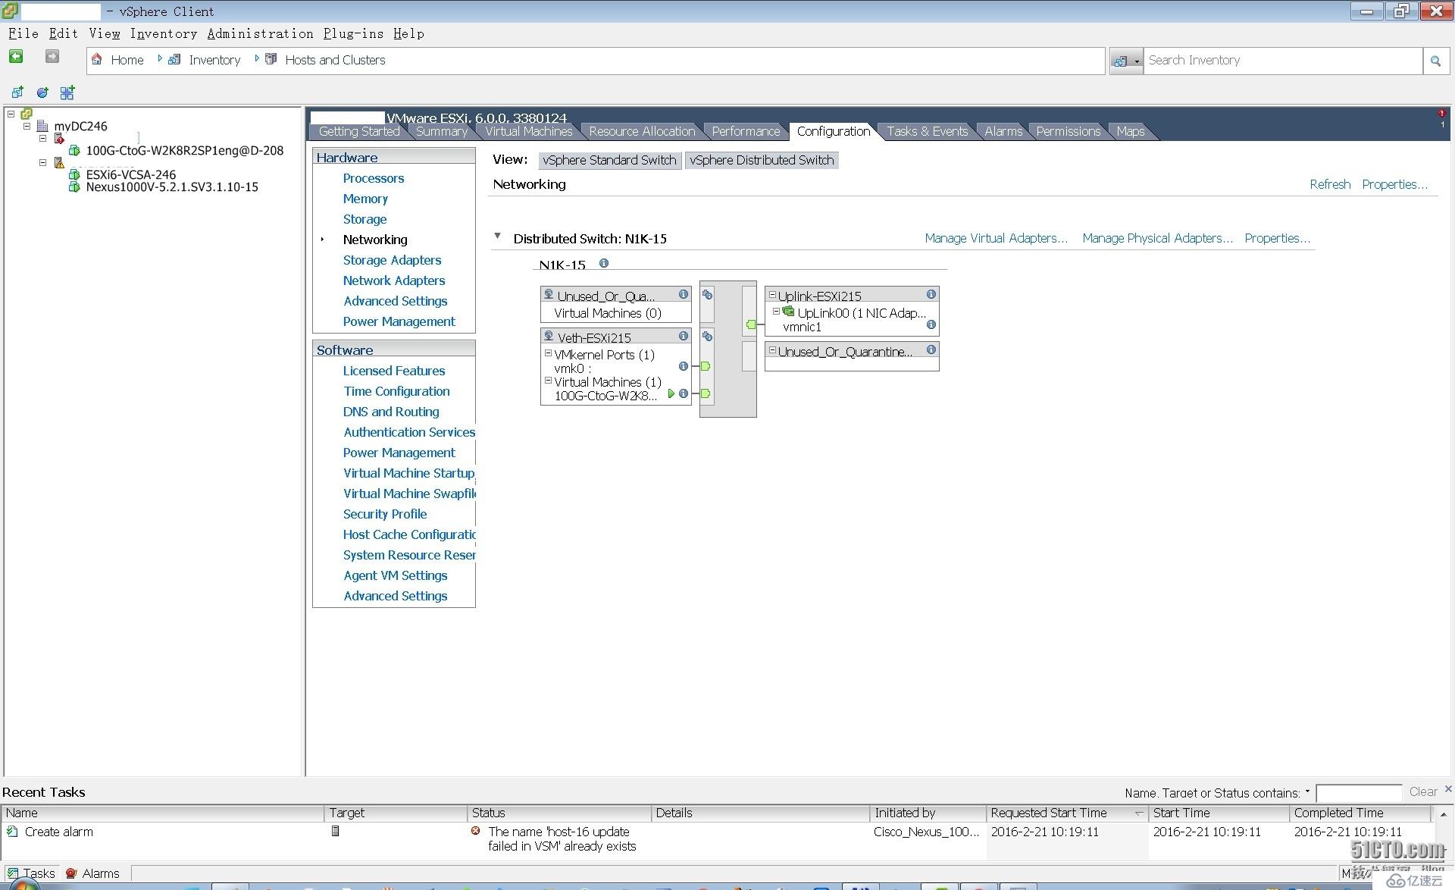Image resolution: width=1455 pixels, height=890 pixels.
Task: Click the Refresh link in Networking
Action: click(x=1330, y=184)
